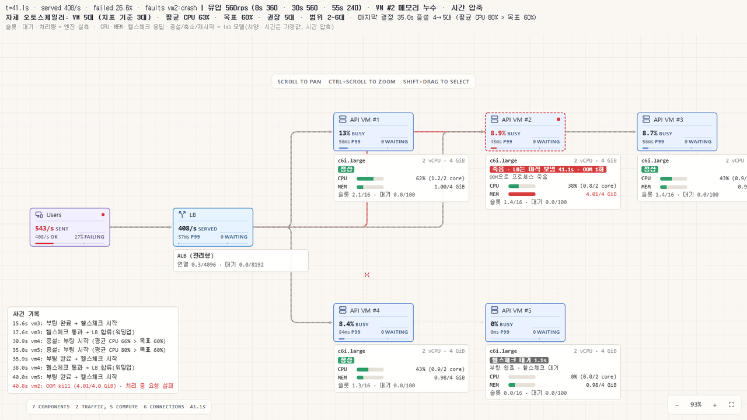
Task: Click the "57ms P99" latency on LB node
Action: tap(189, 237)
